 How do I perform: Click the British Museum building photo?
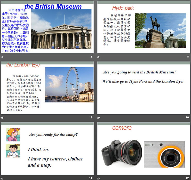point(61,29)
